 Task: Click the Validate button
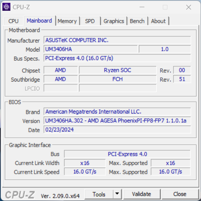pyautogui.click(x=142, y=194)
